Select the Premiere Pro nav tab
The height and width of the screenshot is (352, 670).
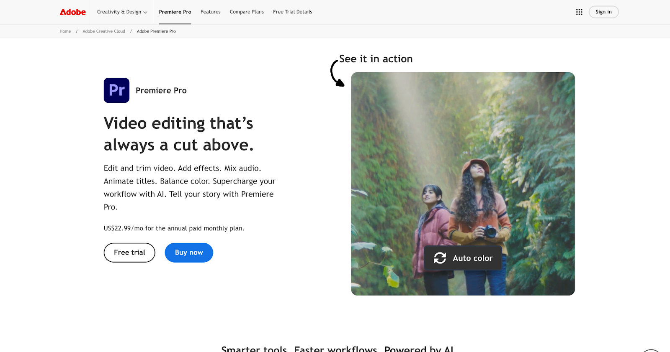[175, 12]
